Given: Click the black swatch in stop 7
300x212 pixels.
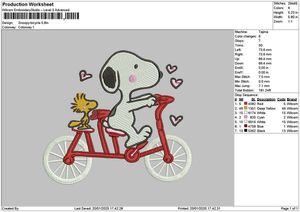Looking at the screenshot, I should point(245,130).
